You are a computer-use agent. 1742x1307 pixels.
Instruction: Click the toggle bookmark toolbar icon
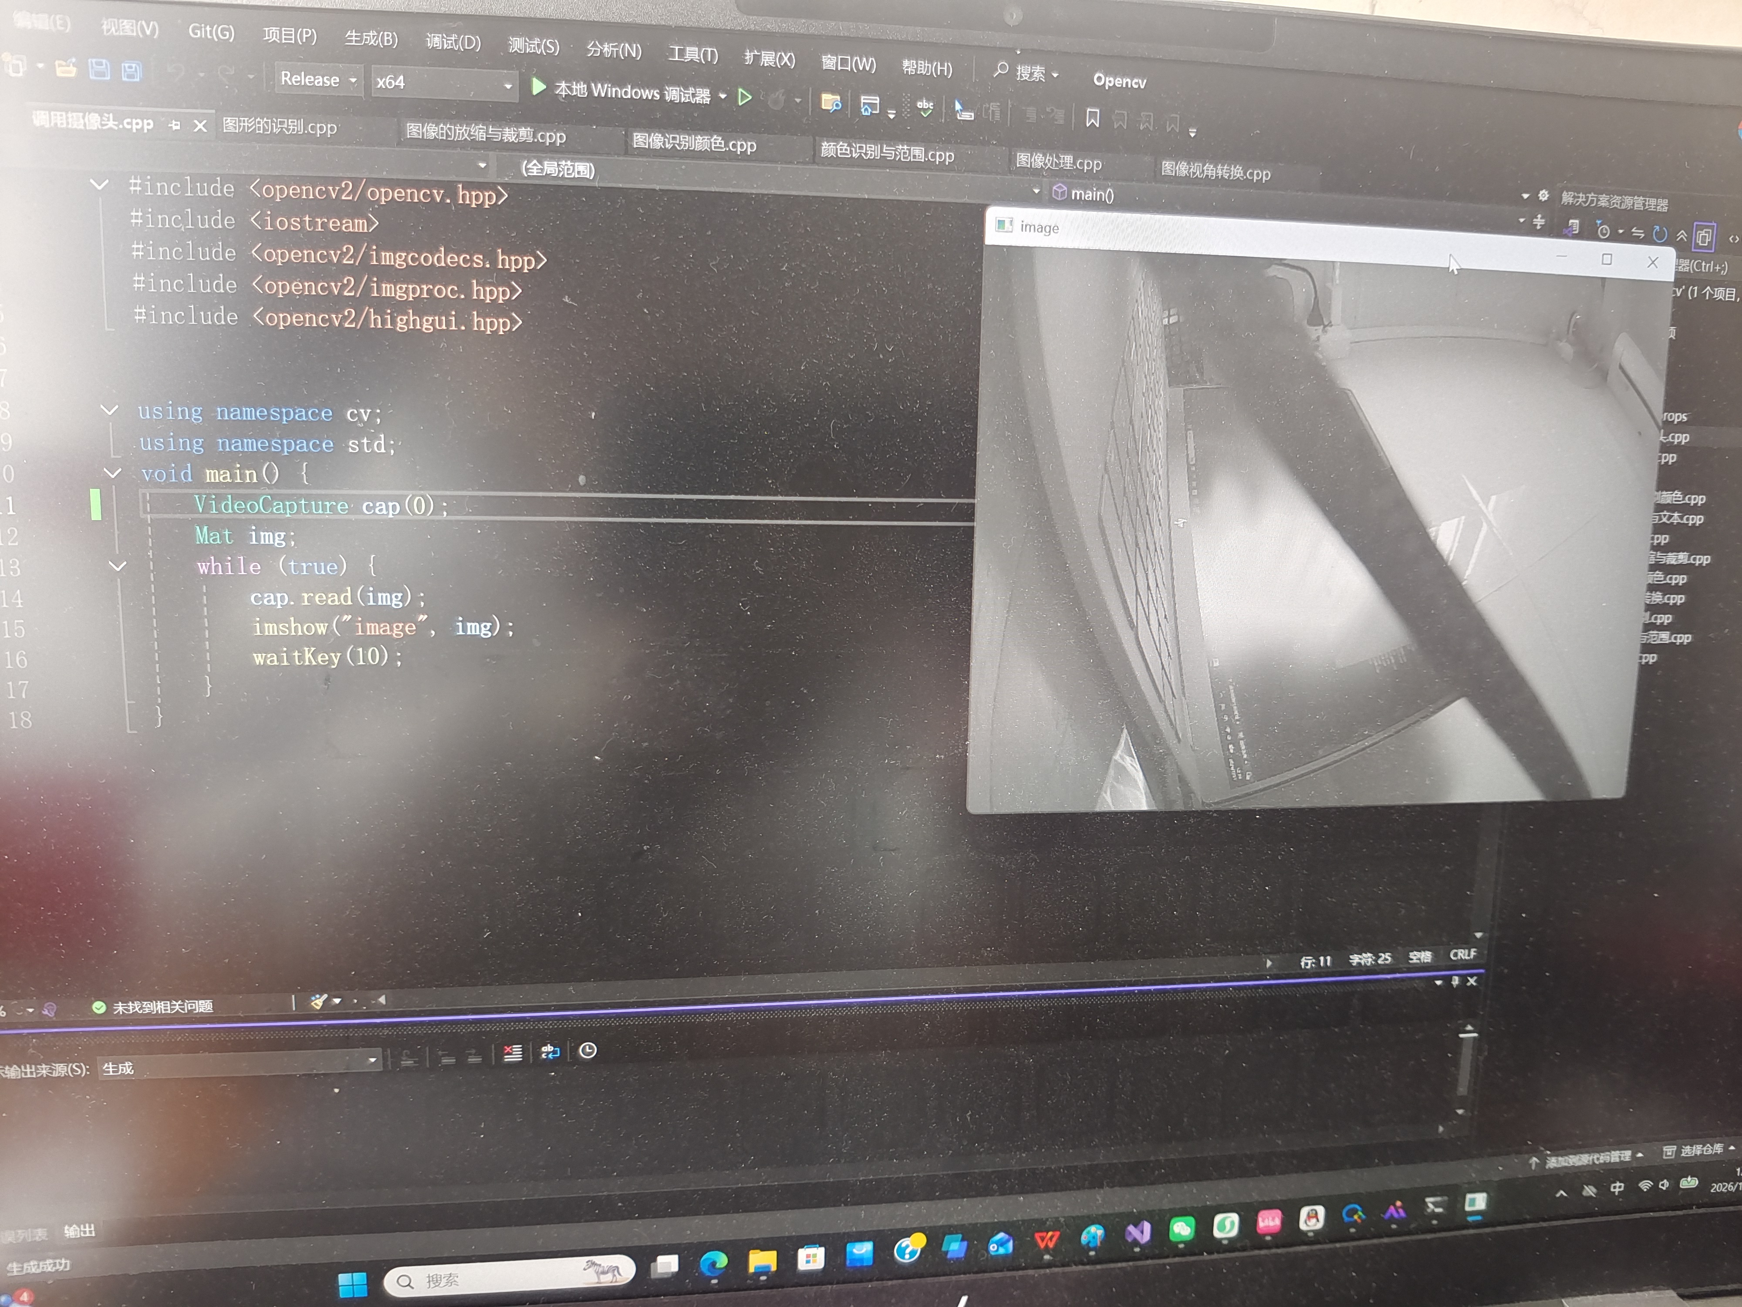coord(1092,118)
